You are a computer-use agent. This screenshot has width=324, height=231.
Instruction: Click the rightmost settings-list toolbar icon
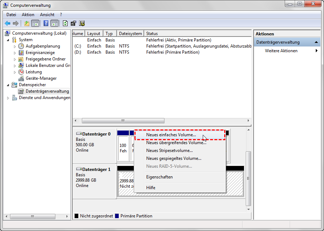point(82,23)
